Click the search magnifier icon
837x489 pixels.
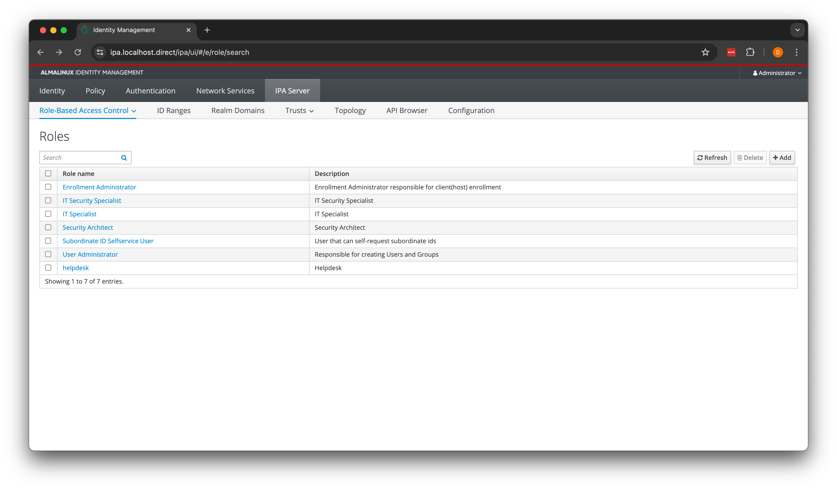click(x=124, y=158)
